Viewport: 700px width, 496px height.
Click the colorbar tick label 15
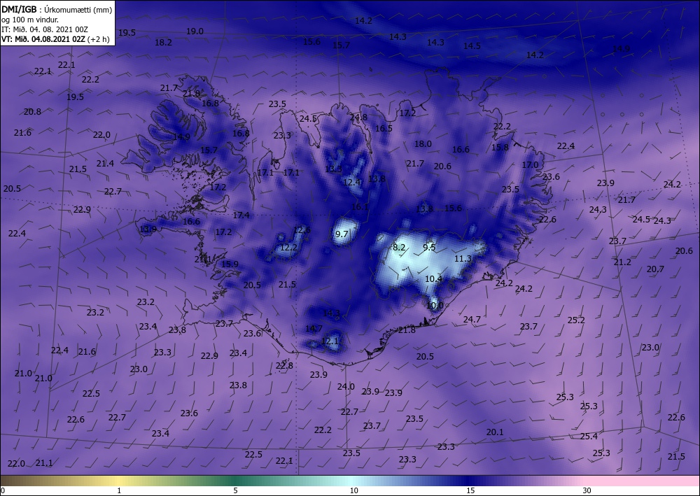point(470,490)
